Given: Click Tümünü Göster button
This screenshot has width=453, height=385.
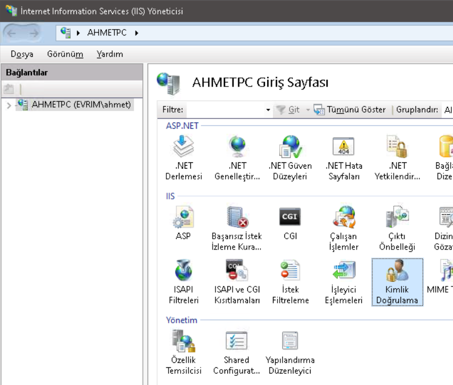Looking at the screenshot, I should (x=350, y=110).
